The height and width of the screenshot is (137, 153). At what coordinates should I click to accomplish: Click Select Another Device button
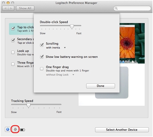pos(122,130)
